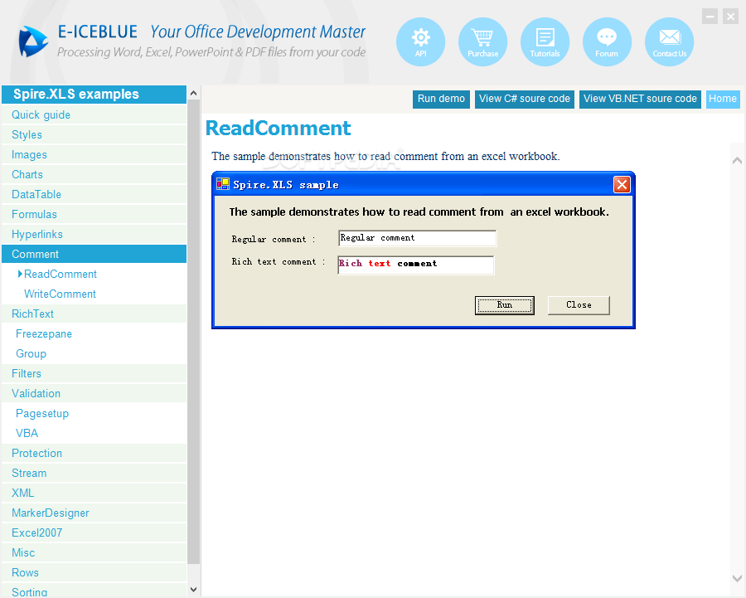Click the Rich text comment field
The image size is (746, 598).
416,265
